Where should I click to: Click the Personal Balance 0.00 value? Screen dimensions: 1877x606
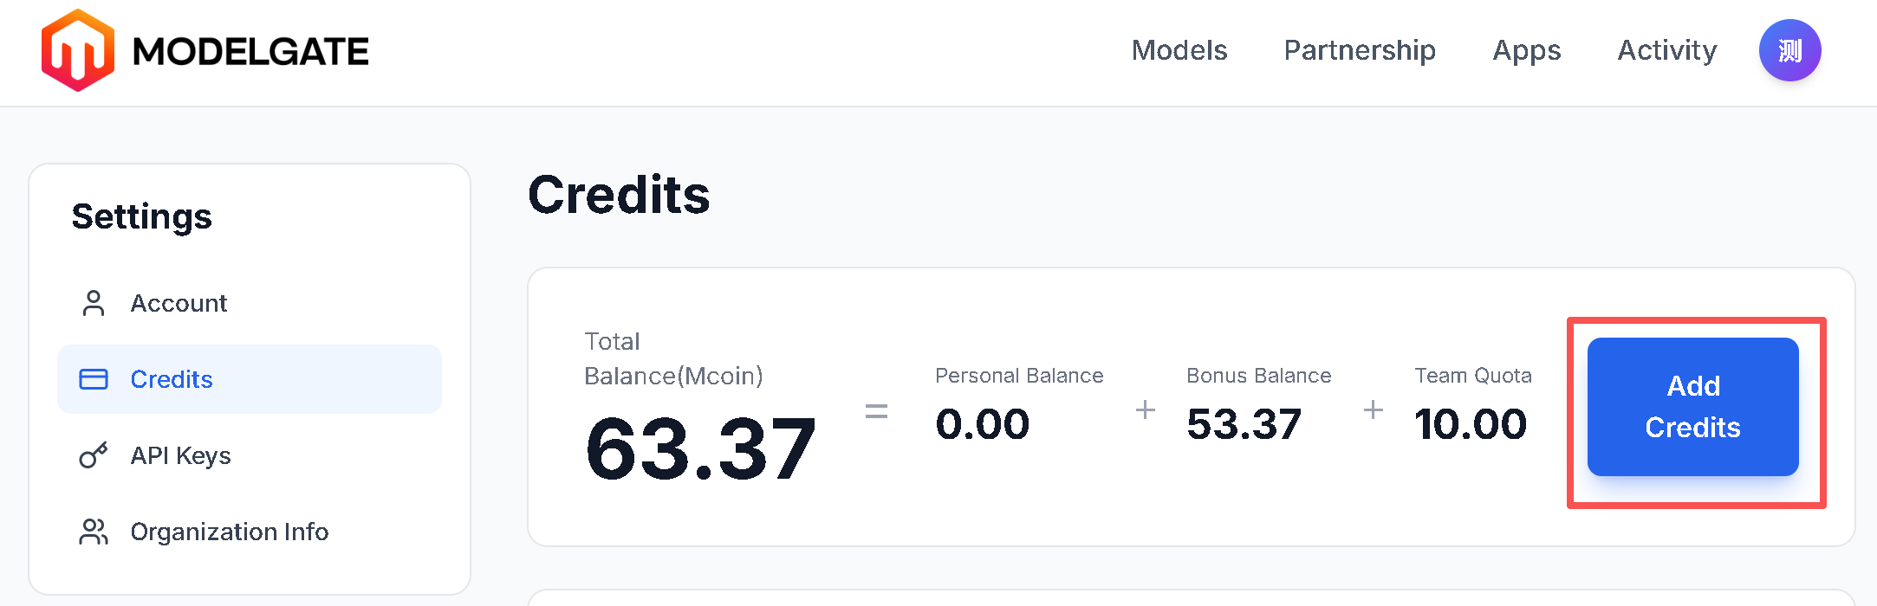point(983,424)
